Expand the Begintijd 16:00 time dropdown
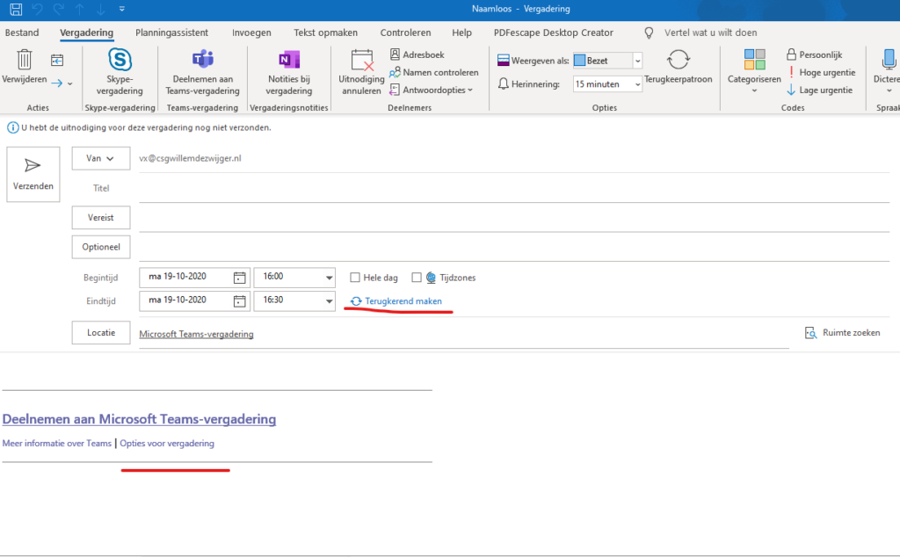Image resolution: width=900 pixels, height=557 pixels. click(x=330, y=278)
